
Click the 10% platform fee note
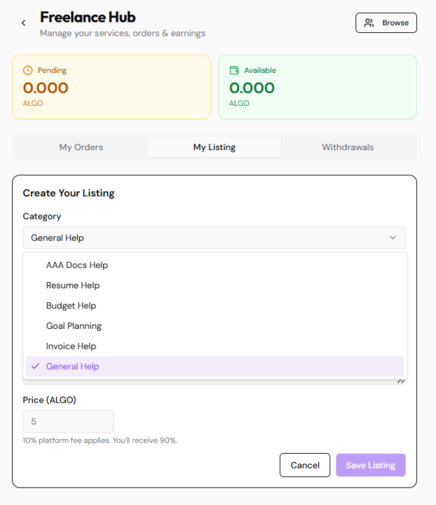[100, 440]
